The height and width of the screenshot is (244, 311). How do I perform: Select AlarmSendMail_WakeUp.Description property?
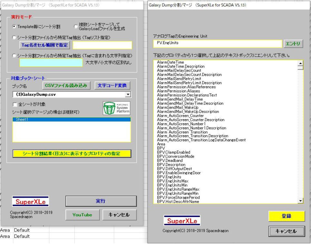pos(188,111)
